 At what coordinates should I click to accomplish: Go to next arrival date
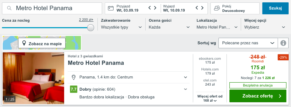(x=155, y=8)
